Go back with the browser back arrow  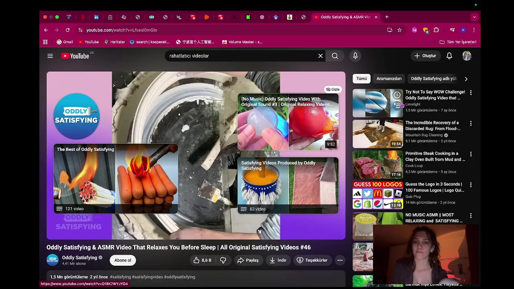tap(46, 30)
